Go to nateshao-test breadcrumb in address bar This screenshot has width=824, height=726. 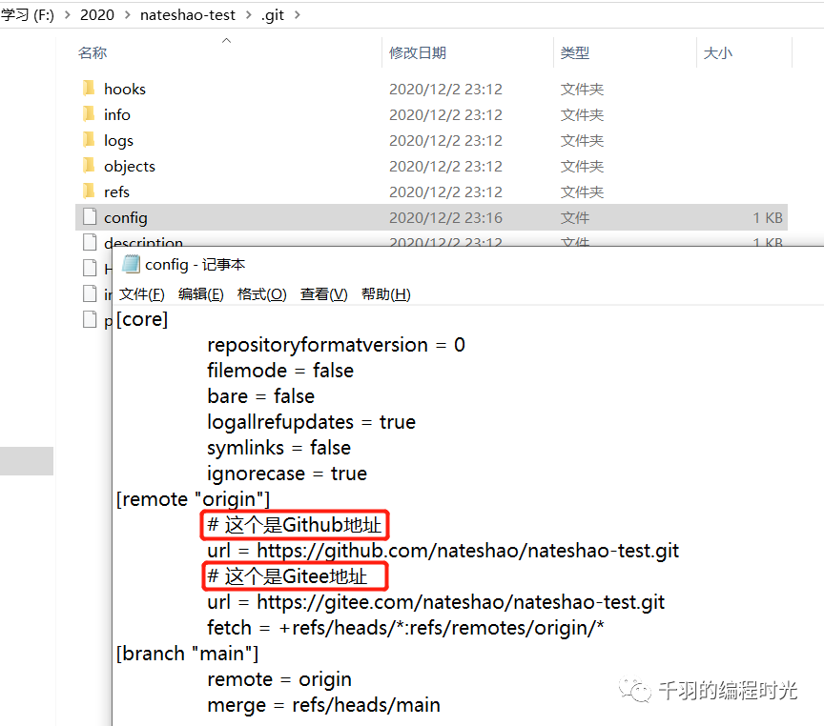click(x=188, y=14)
